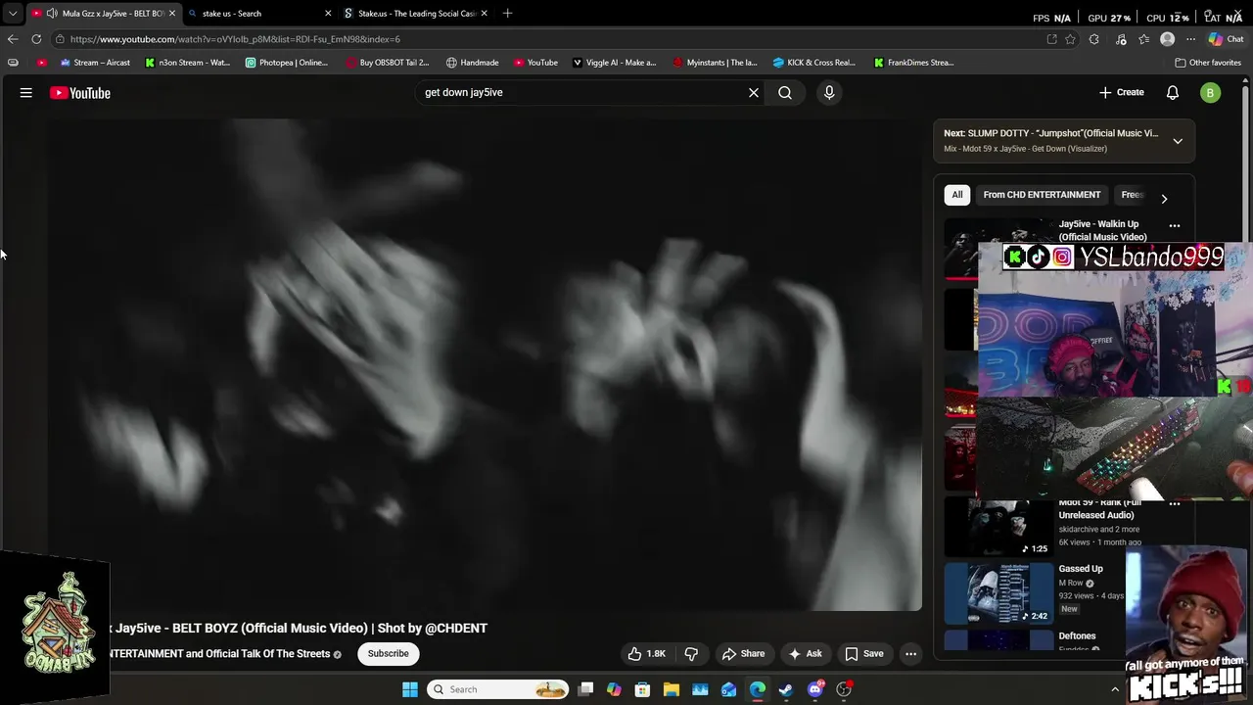Open Stream – Aircast bookmark
1253x705 pixels.
tap(95, 63)
